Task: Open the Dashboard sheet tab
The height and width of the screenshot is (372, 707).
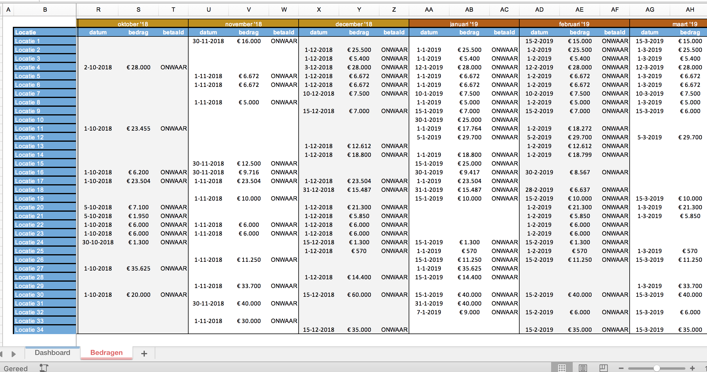Action: pos(53,353)
